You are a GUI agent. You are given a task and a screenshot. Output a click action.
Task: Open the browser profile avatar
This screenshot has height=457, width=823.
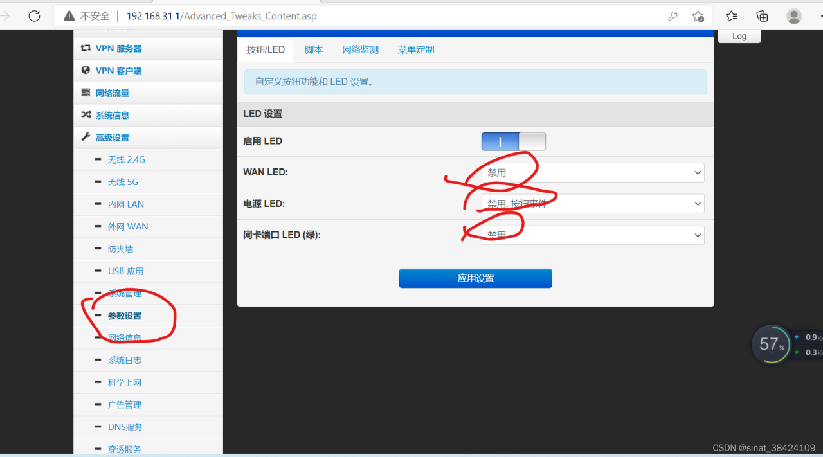(x=794, y=16)
